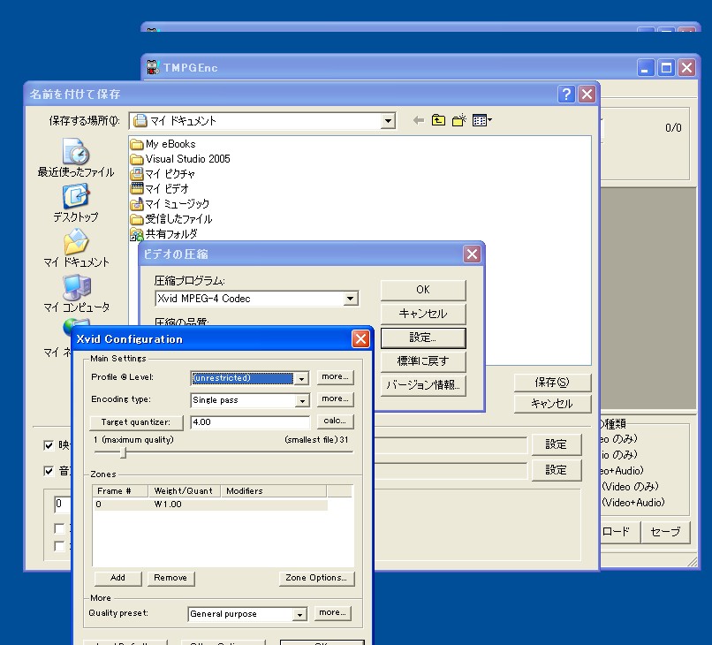This screenshot has width=712, height=645.
Task: Go up one folder level icon
Action: click(438, 120)
